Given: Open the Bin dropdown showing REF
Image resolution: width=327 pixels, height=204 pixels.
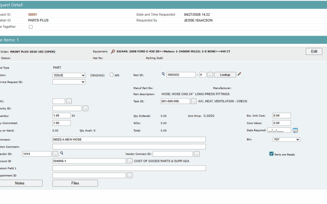Looking at the screenshot, I should pyautogui.click(x=286, y=139).
